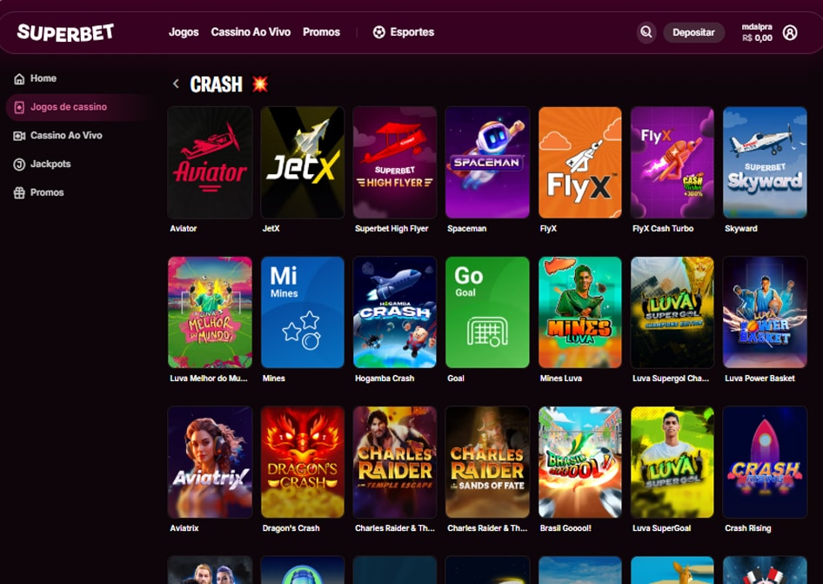Select the Jogos menu item

tap(184, 32)
